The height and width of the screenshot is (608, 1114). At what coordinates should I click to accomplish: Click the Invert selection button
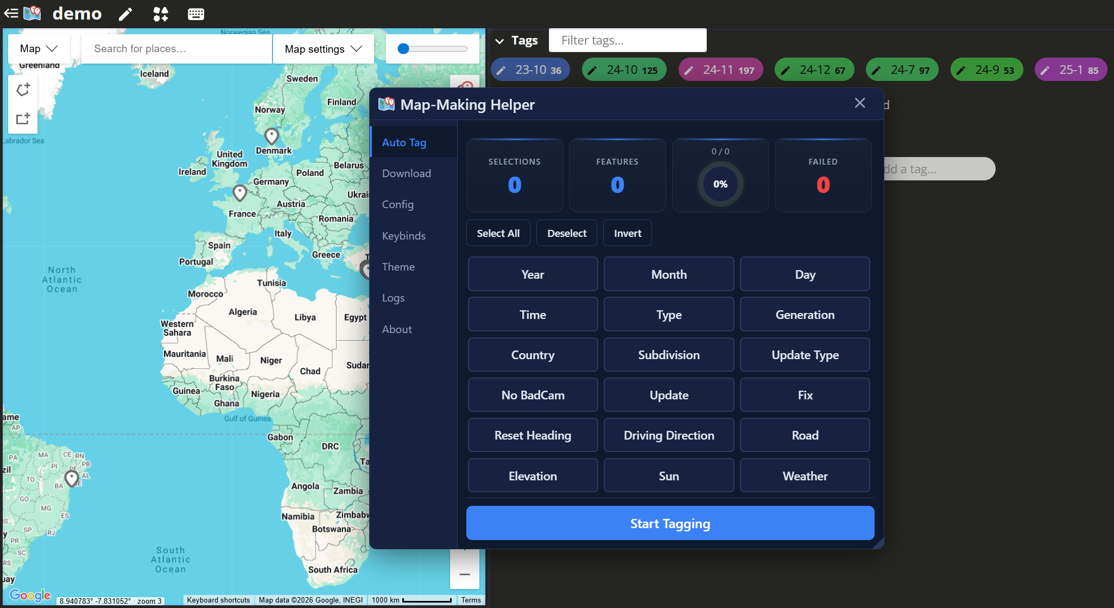(628, 233)
